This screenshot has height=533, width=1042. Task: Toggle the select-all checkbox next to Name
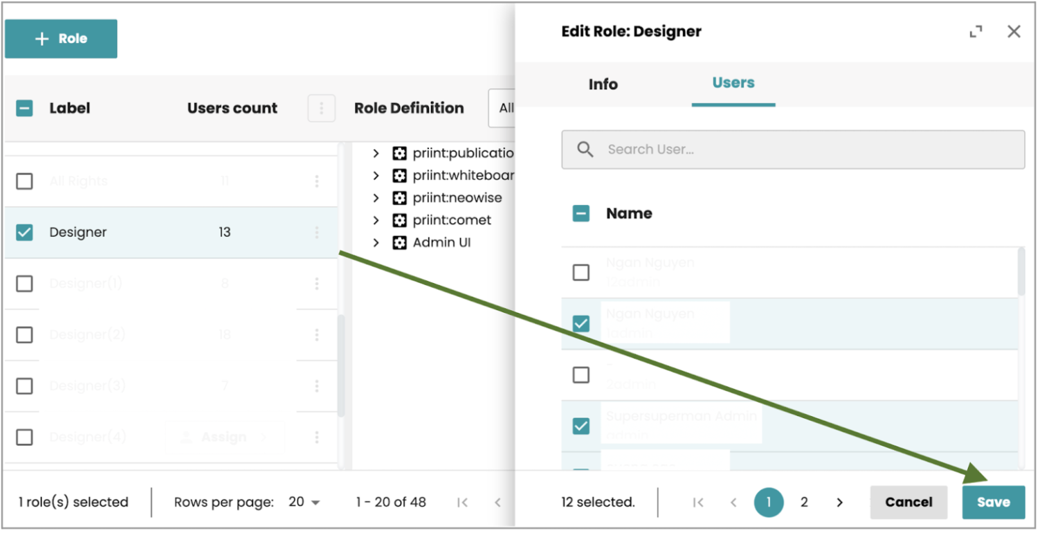581,214
